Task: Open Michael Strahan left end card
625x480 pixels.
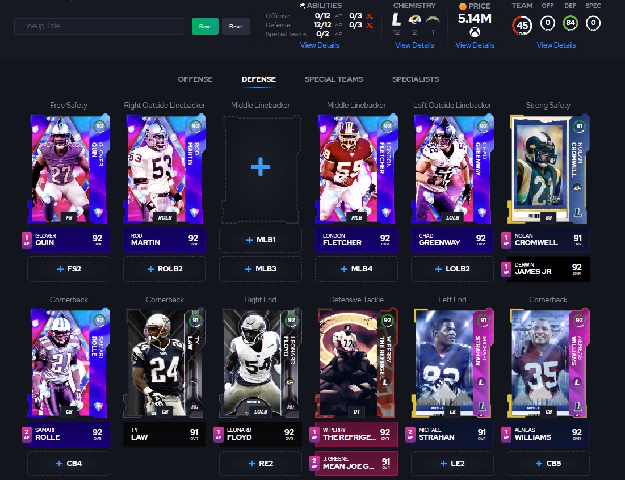Action: (452, 363)
